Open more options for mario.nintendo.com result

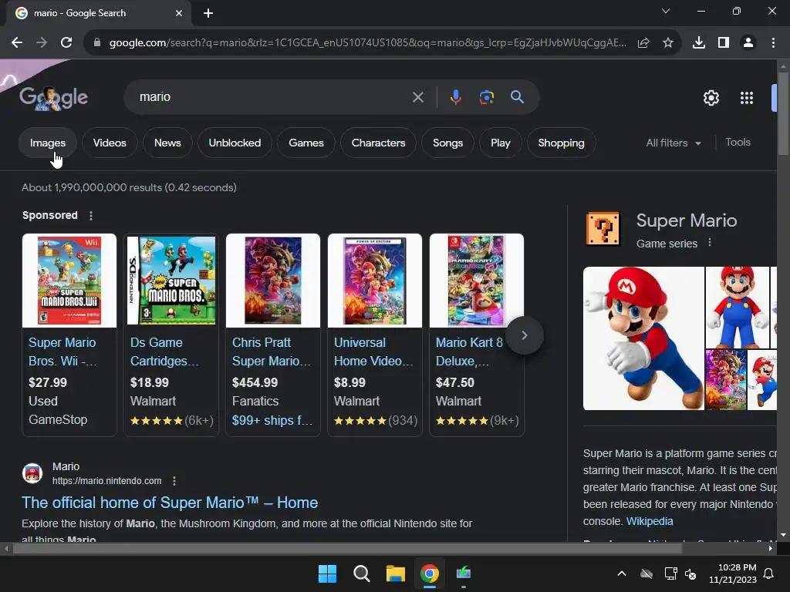tap(174, 481)
